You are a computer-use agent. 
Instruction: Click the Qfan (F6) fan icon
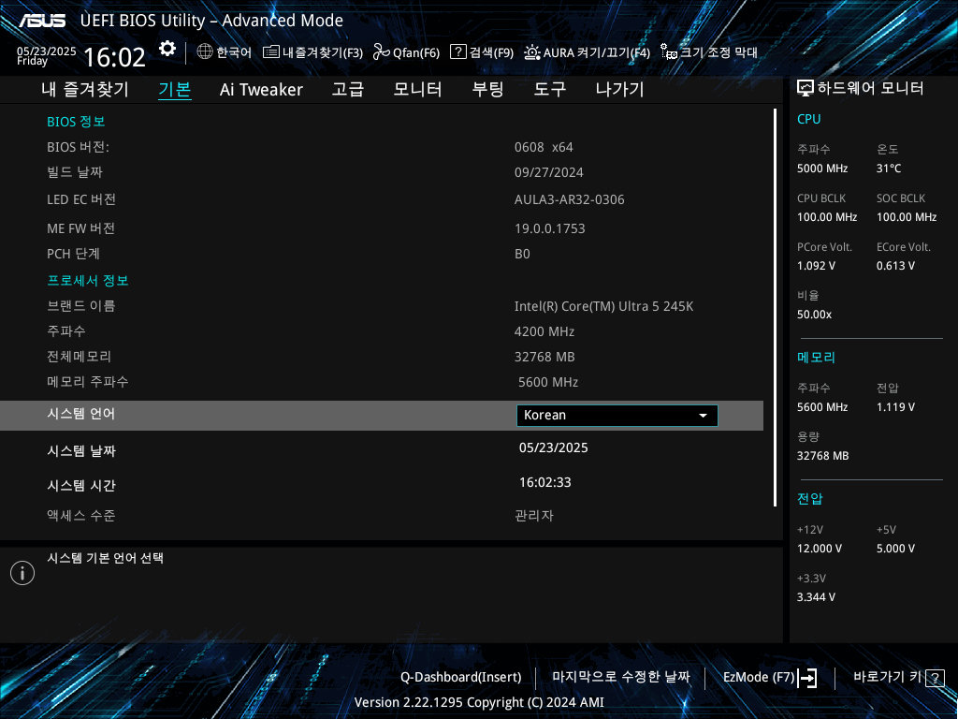click(x=382, y=52)
